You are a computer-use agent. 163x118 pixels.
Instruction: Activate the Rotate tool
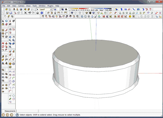pyautogui.click(x=3, y=47)
